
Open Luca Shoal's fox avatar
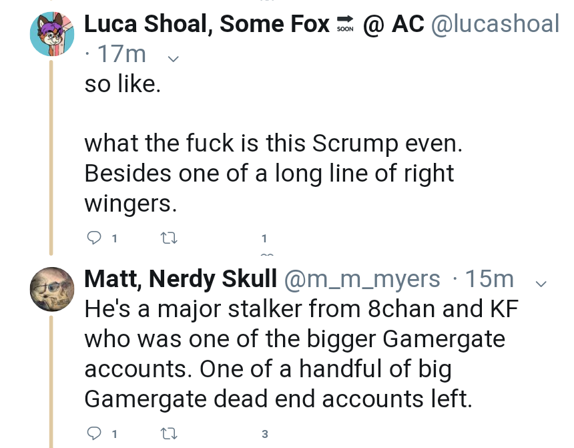pyautogui.click(x=52, y=34)
